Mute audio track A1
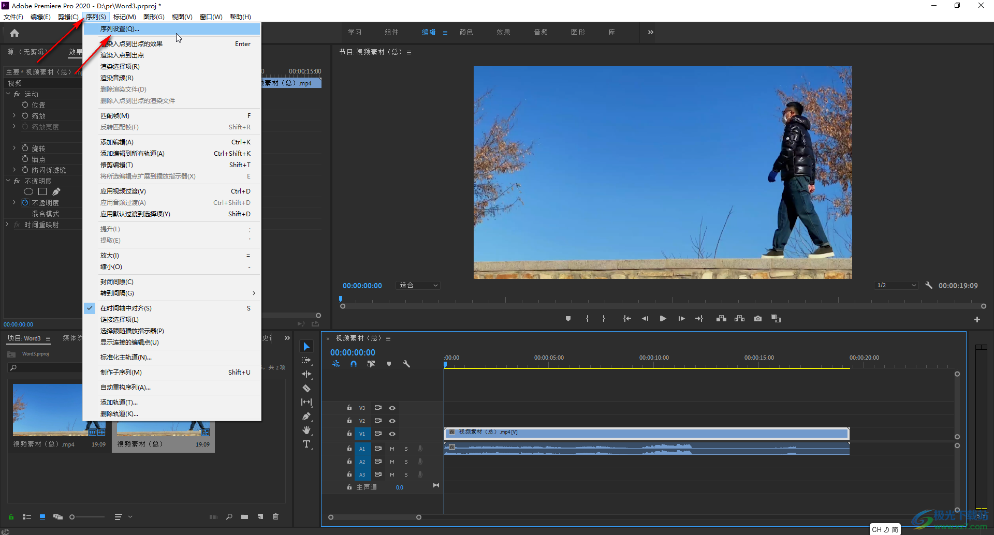 click(x=392, y=449)
